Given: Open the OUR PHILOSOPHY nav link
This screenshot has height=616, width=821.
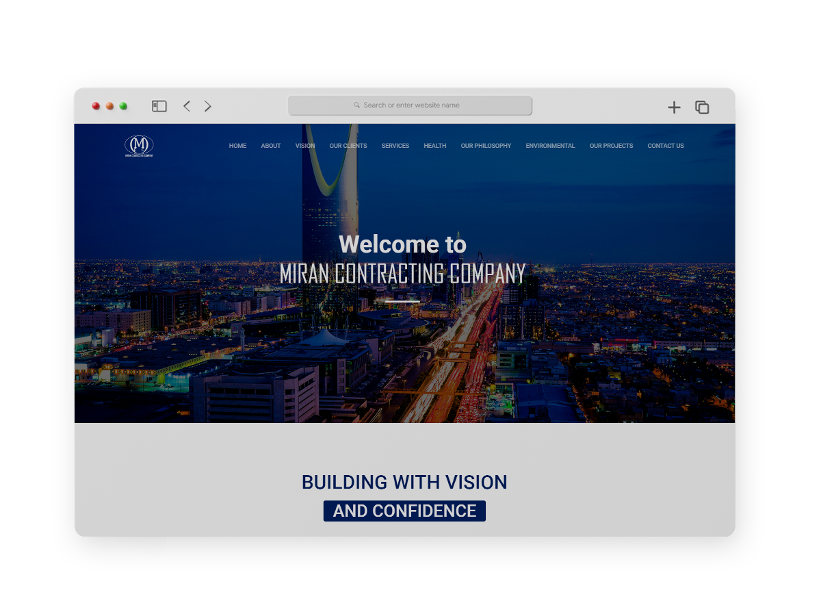Looking at the screenshot, I should (486, 146).
